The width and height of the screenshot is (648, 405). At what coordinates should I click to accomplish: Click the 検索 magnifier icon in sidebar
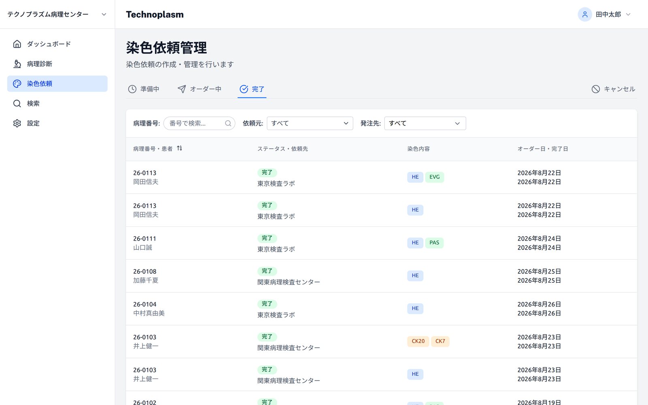pos(17,103)
